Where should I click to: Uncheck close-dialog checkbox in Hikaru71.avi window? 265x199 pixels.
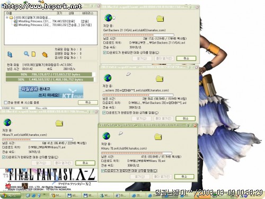(x=4, y=157)
